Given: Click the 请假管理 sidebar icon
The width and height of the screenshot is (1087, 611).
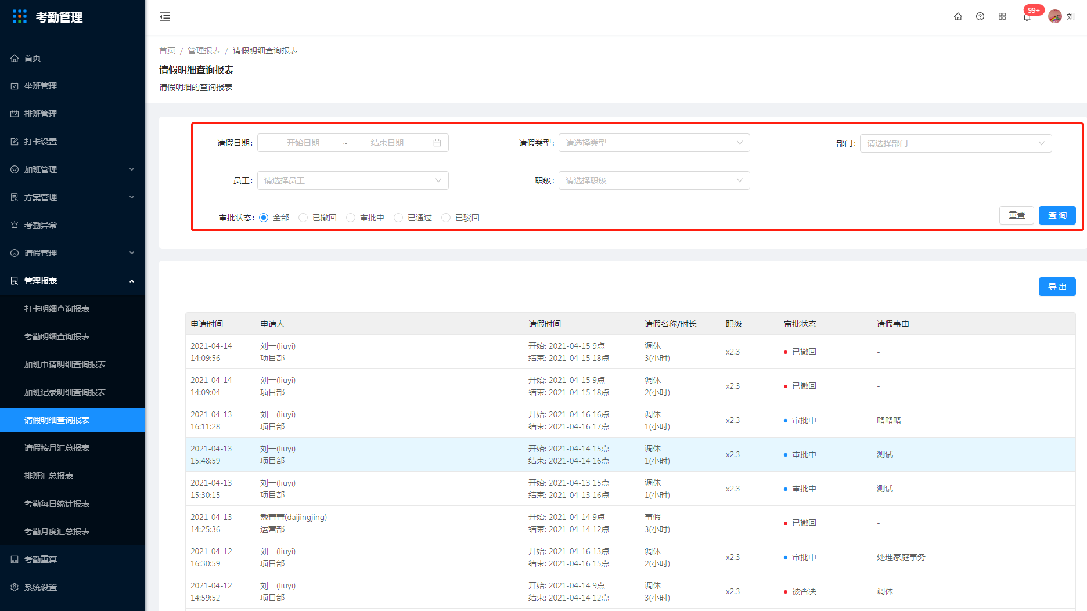Looking at the screenshot, I should pyautogui.click(x=15, y=253).
